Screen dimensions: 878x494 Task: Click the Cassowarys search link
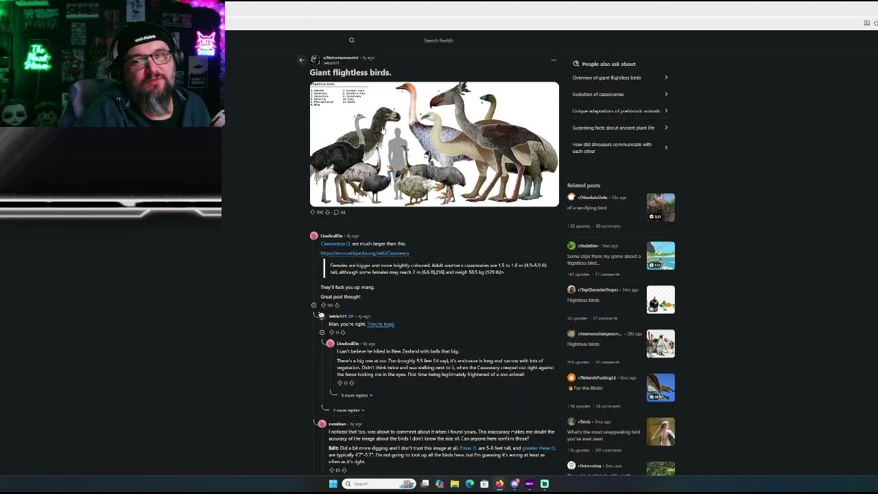(335, 244)
